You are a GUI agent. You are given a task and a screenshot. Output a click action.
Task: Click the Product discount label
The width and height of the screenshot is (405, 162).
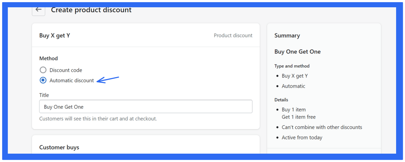233,35
